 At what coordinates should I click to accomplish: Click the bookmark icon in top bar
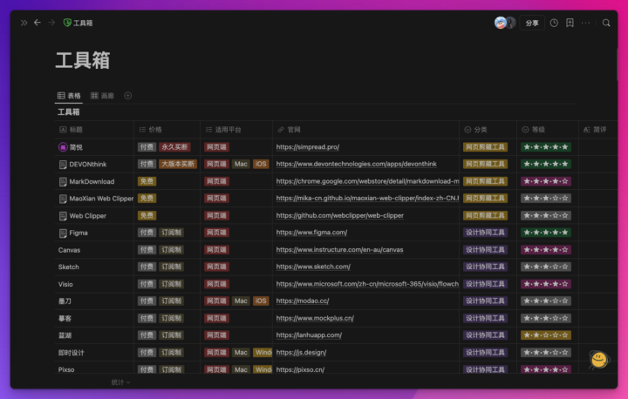(570, 23)
